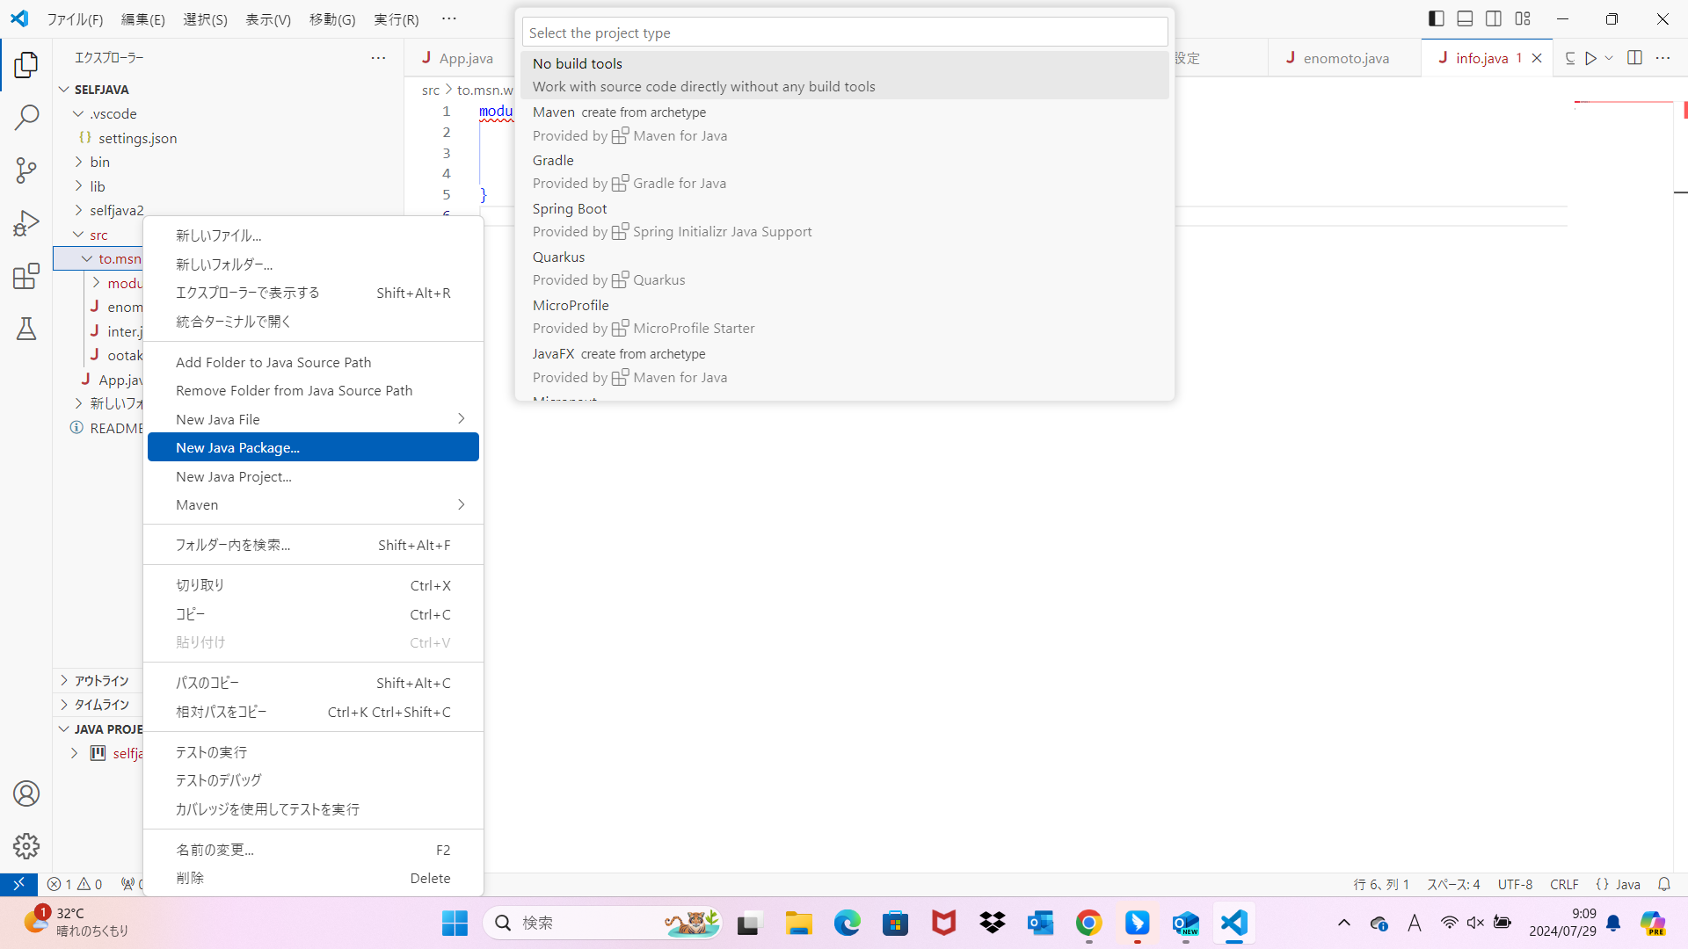Viewport: 1688px width, 949px height.
Task: Split the editor right
Action: pyautogui.click(x=1634, y=58)
